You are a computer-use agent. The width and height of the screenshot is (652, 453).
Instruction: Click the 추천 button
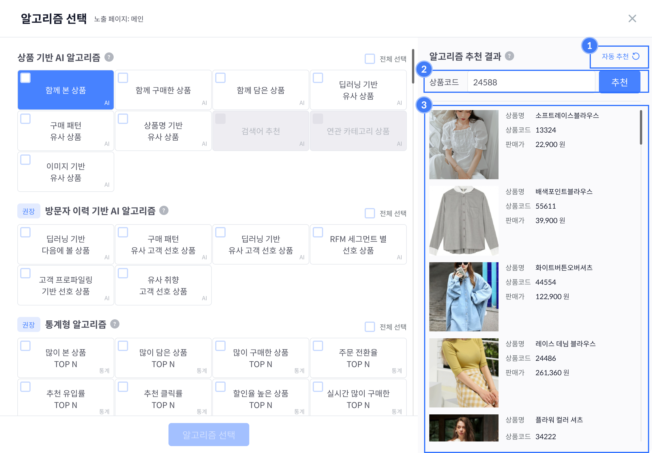(619, 82)
